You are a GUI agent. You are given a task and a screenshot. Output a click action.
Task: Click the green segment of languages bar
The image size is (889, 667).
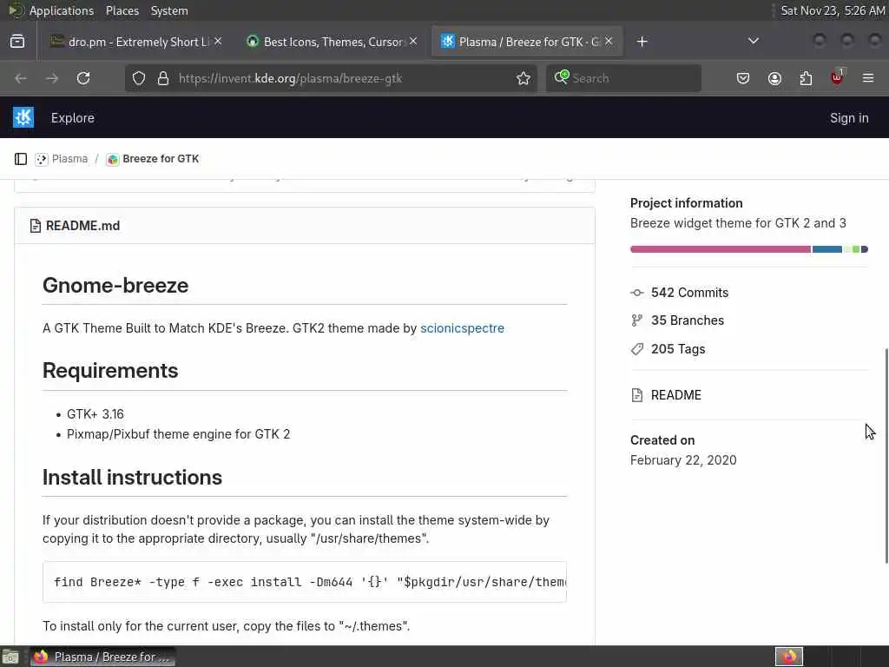click(856, 249)
